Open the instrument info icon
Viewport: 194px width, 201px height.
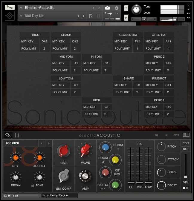pyautogui.click(x=116, y=8)
